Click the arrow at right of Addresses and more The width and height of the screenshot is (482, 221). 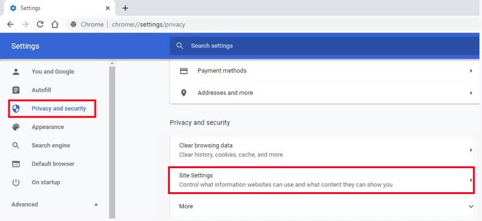(x=471, y=93)
